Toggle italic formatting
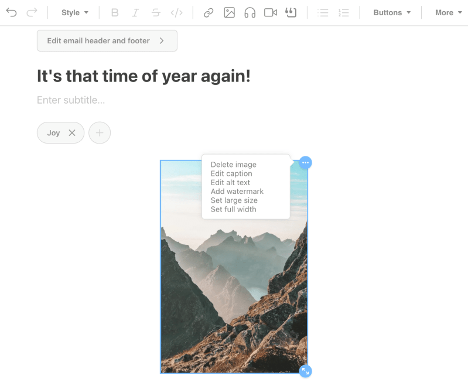The image size is (468, 382). pyautogui.click(x=135, y=12)
